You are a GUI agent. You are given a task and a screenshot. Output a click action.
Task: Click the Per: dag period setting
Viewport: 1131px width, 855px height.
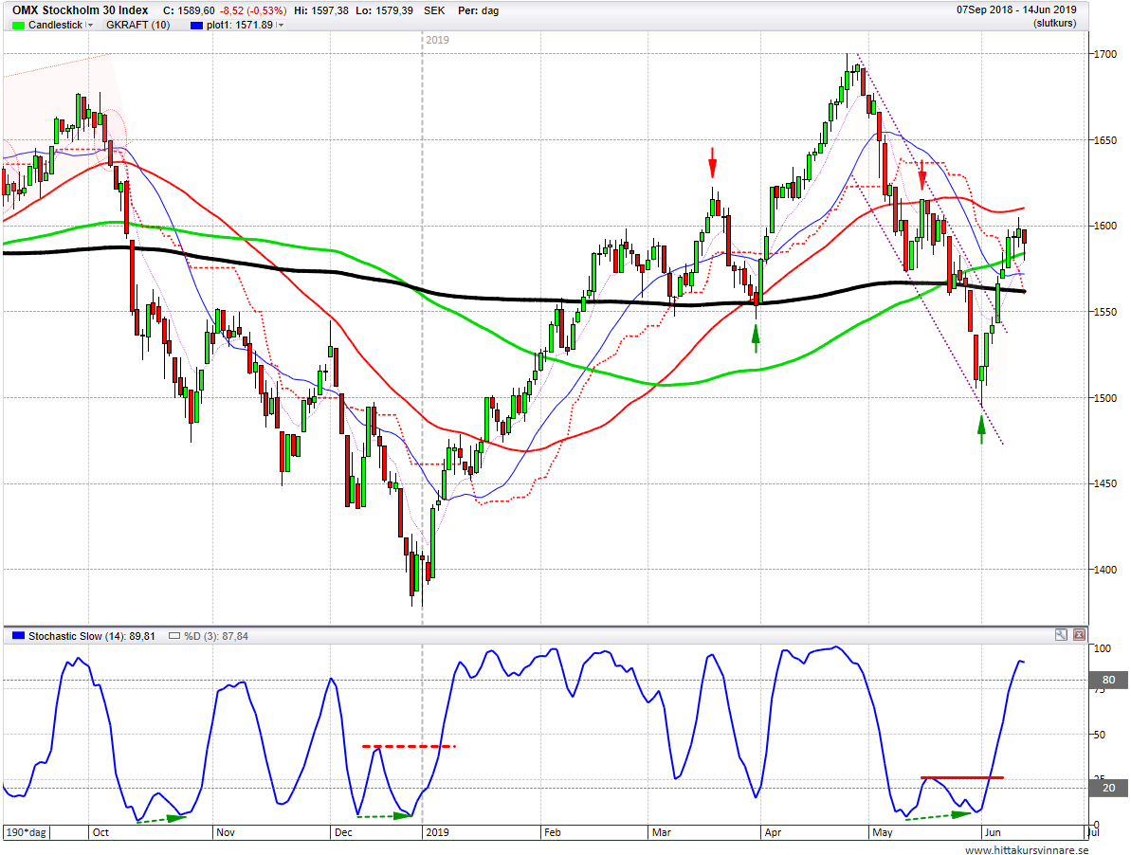[478, 10]
